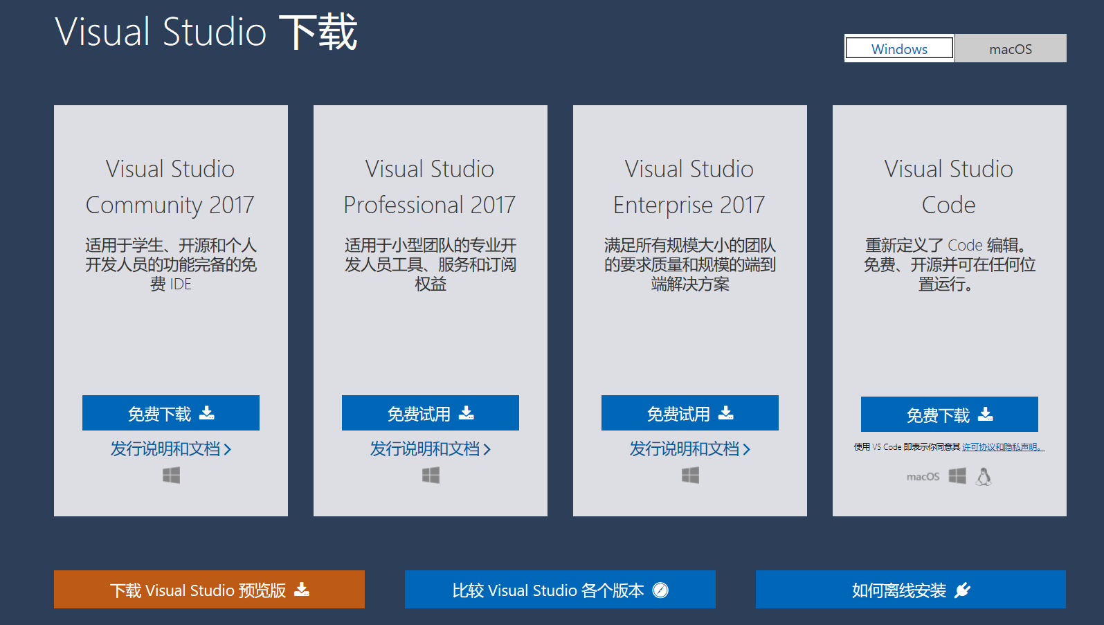Click the Visual Studio Enterprise 2017 title
This screenshot has width=1104, height=625.
(x=689, y=187)
